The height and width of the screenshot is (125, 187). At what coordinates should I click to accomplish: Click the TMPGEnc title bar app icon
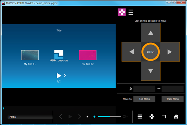pos(3,3)
